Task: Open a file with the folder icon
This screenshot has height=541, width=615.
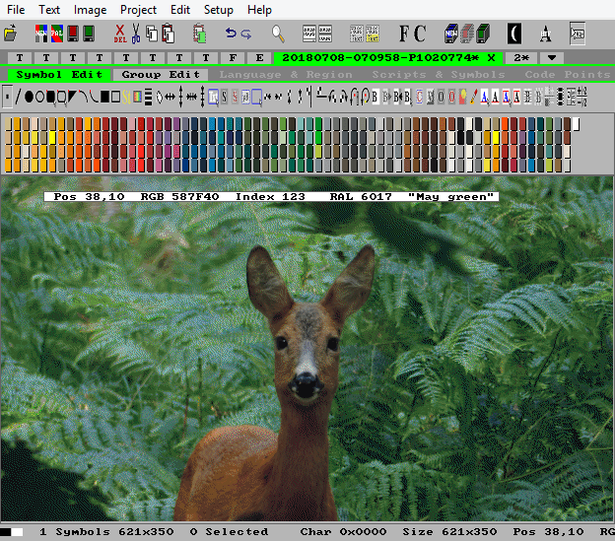Action: [x=11, y=34]
